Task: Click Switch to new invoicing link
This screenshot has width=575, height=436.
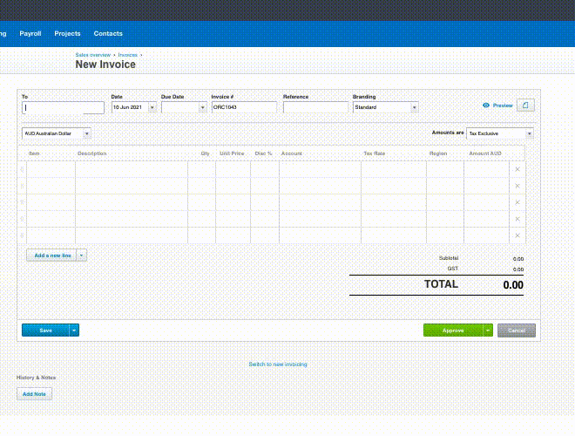Action: (278, 364)
